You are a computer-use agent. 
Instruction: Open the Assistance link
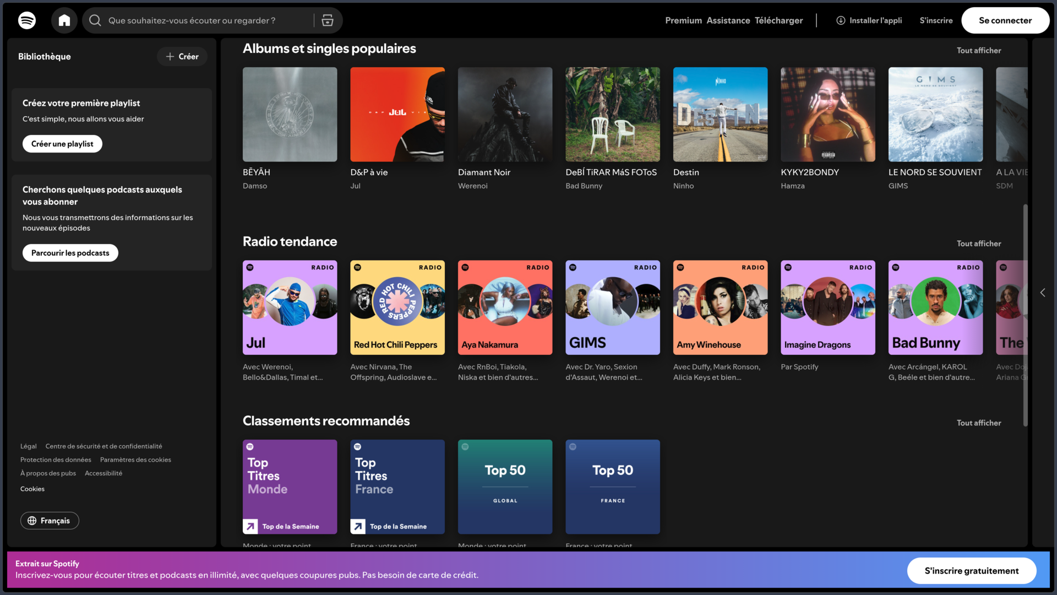[x=728, y=20]
